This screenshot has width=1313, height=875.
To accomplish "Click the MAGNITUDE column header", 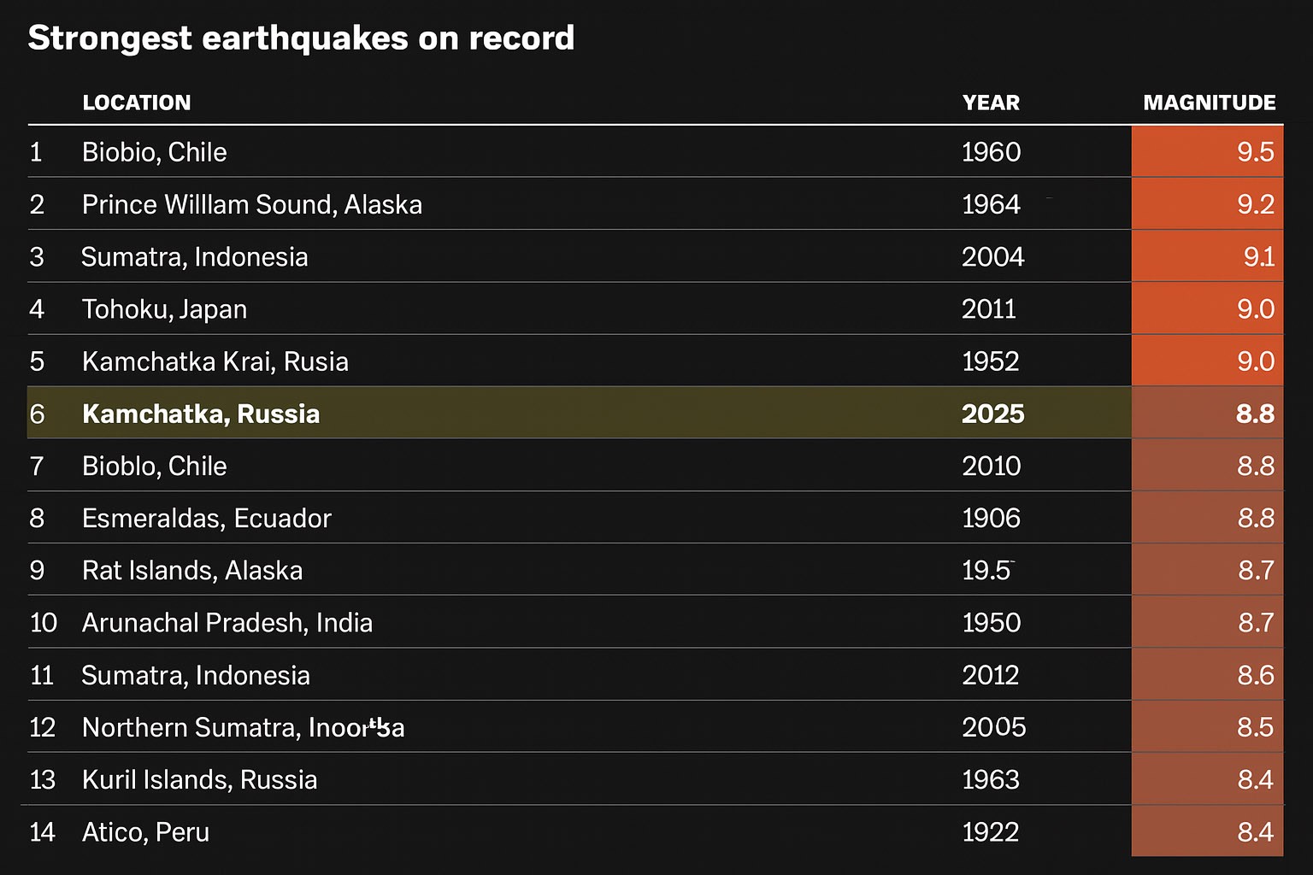I will (x=1209, y=103).
